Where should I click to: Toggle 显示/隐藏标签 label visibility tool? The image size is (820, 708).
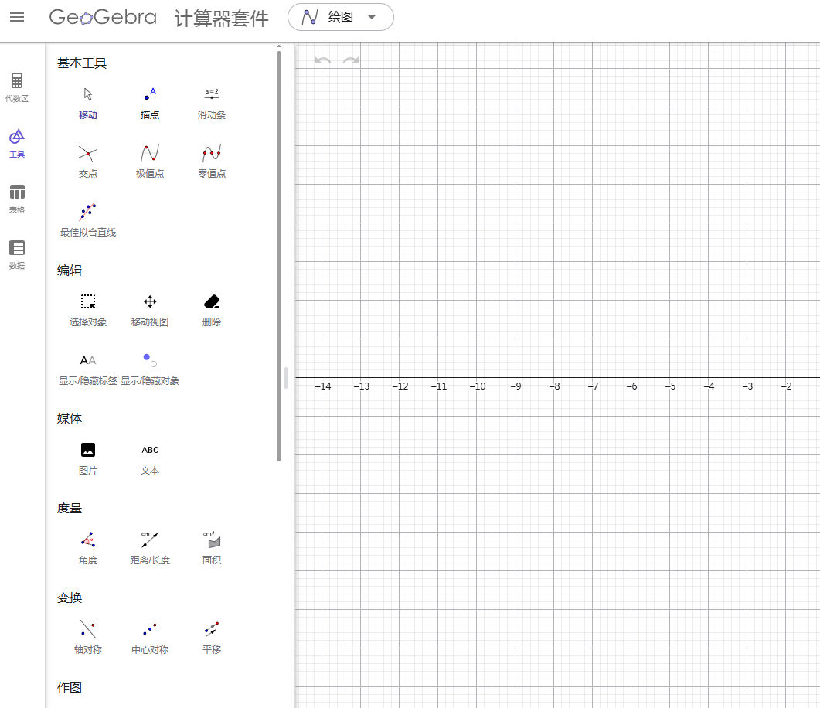(88, 368)
